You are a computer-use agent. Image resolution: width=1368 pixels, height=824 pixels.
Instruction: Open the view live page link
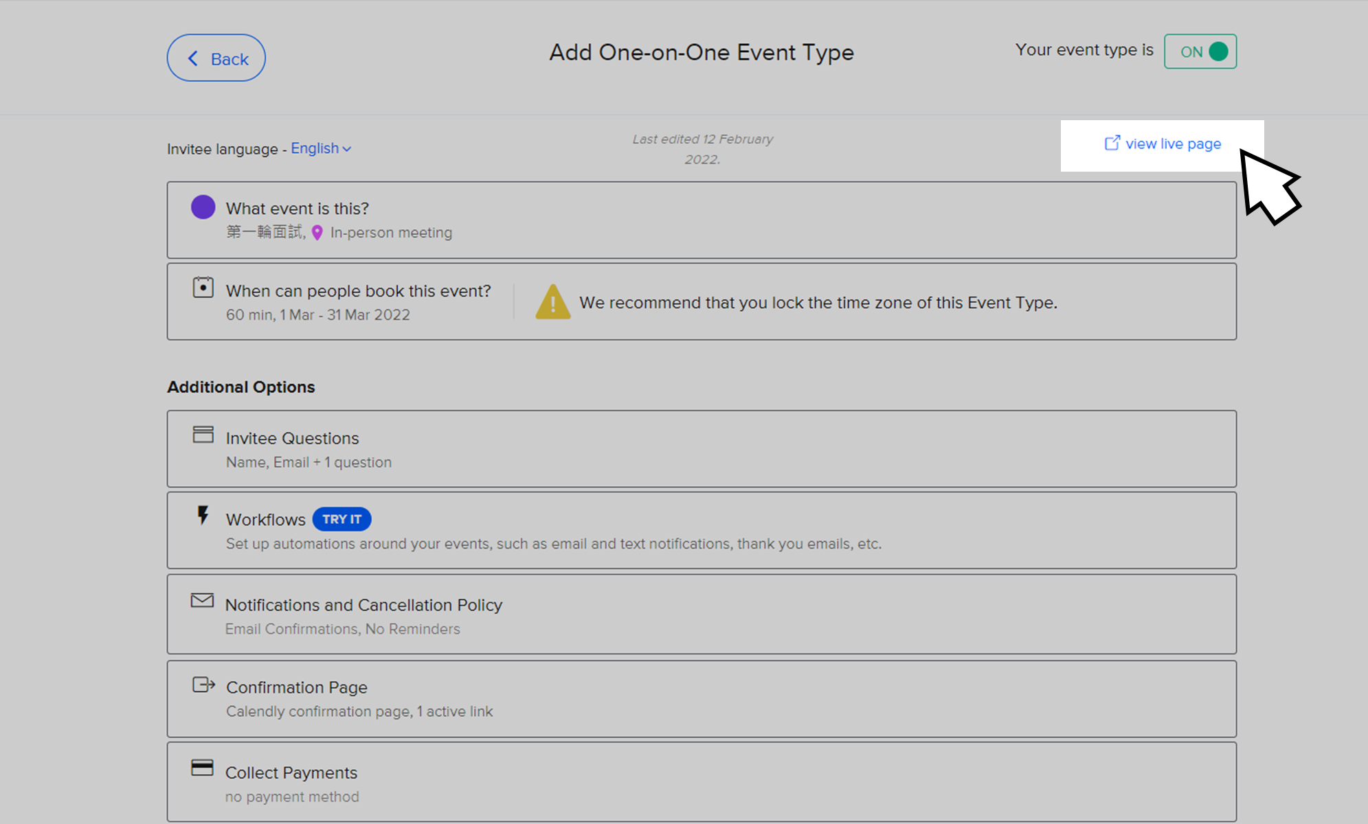point(1163,144)
